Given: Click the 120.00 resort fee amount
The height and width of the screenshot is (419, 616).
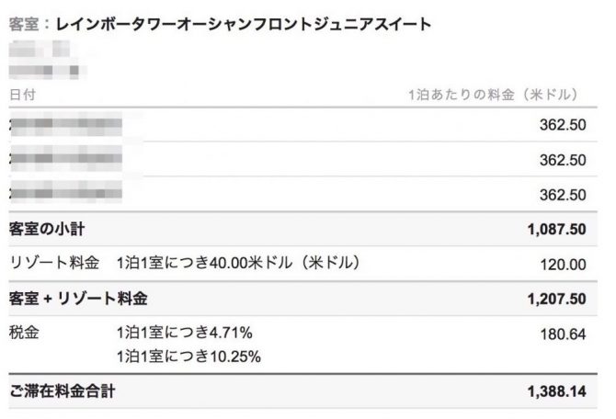Looking at the screenshot, I should (562, 265).
